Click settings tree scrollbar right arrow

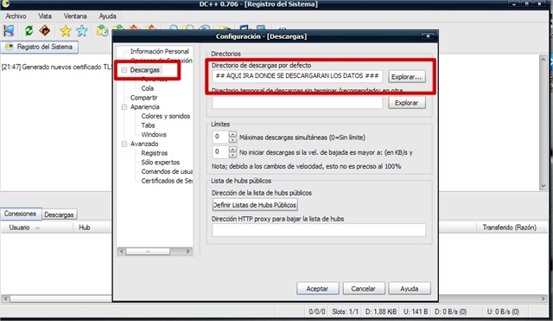coord(188,252)
